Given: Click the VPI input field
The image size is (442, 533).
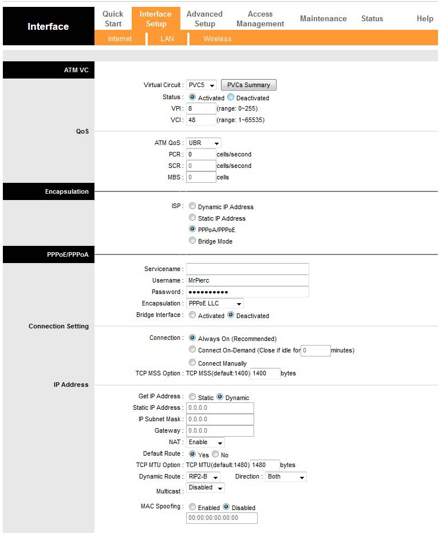Looking at the screenshot, I should 201,108.
